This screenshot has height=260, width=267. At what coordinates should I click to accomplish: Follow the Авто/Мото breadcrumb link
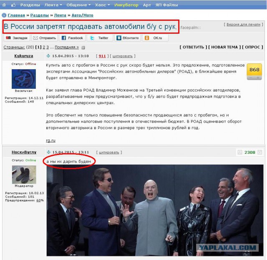pos(83,15)
